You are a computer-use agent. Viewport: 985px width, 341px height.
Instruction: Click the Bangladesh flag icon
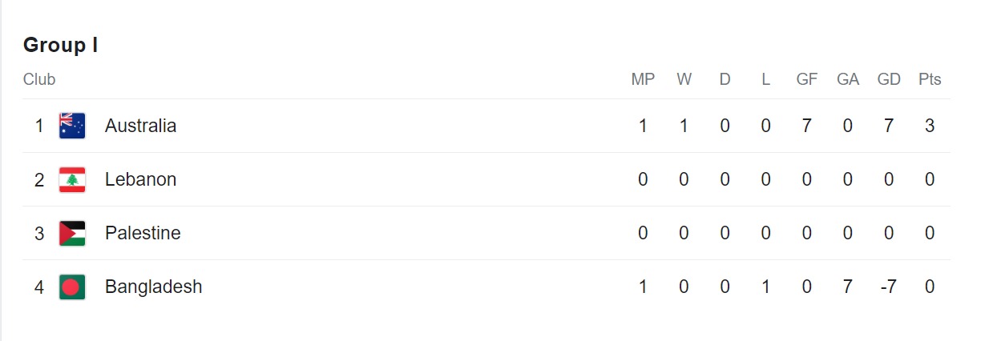72,287
